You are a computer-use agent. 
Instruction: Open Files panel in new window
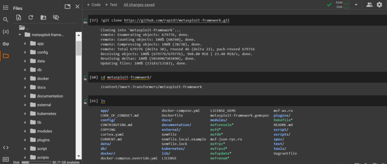point(67,7)
